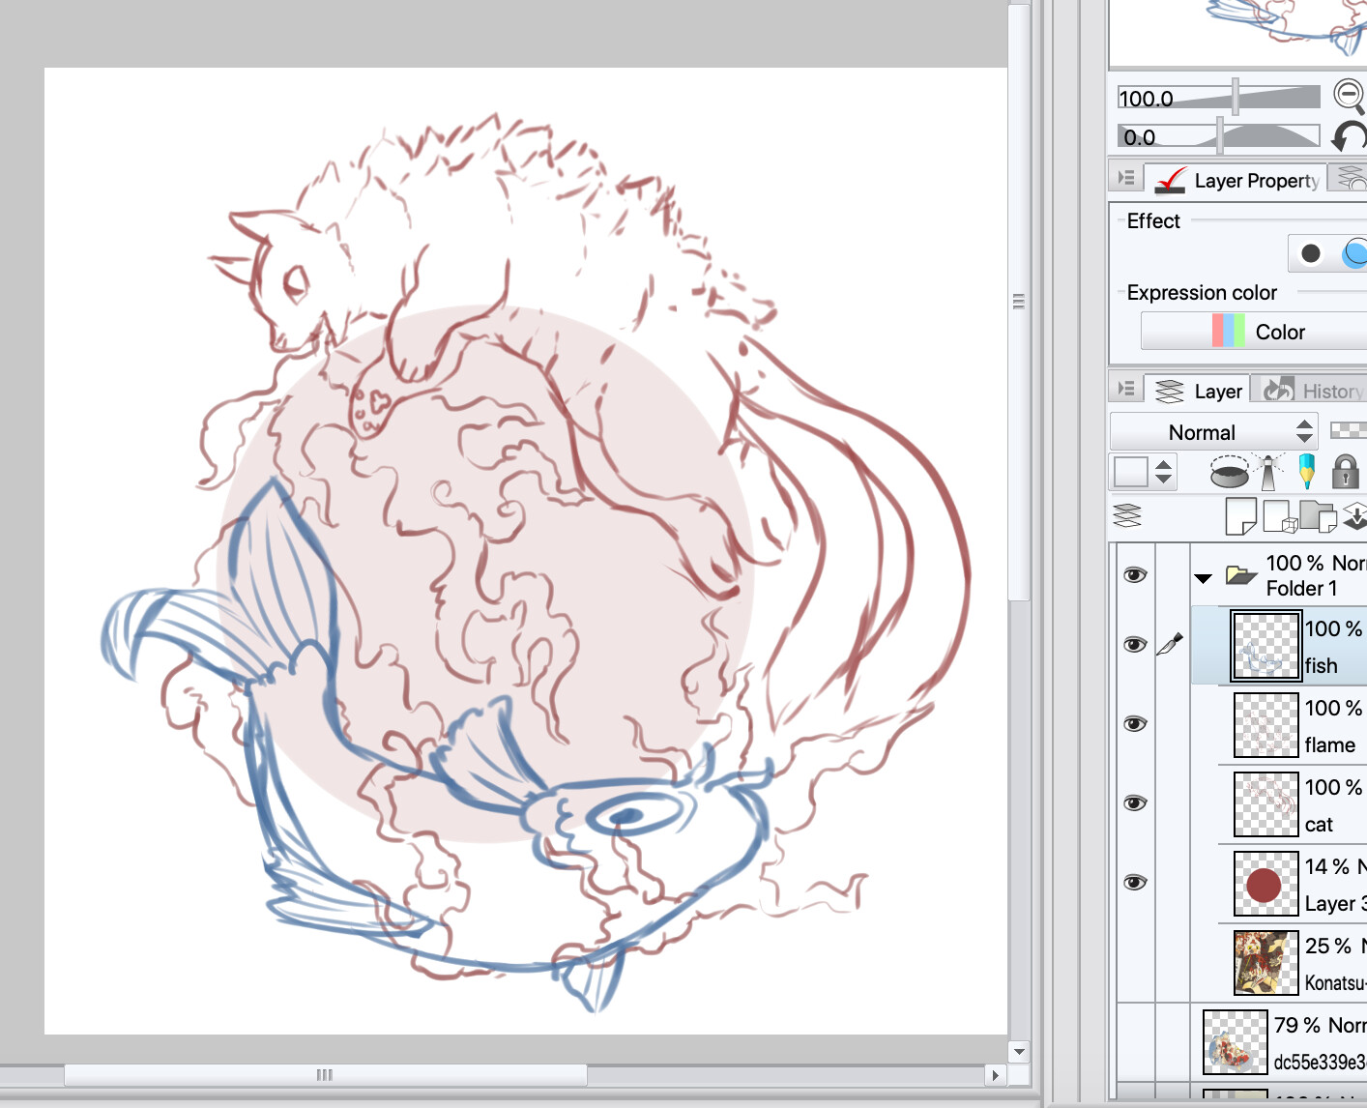
Task: Click the New Raster Layer icon
Action: 1240,516
